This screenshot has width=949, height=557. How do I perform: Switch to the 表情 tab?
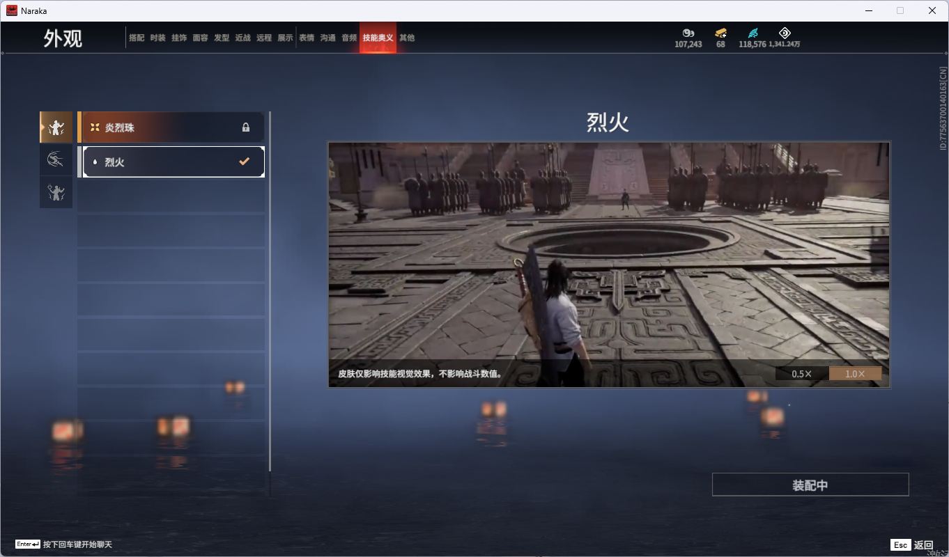click(307, 38)
